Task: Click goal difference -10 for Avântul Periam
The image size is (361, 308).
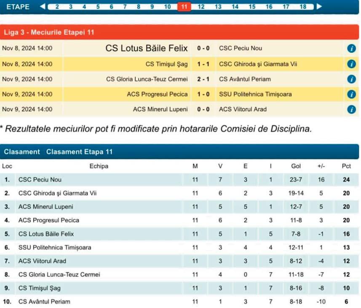Action: (x=321, y=302)
